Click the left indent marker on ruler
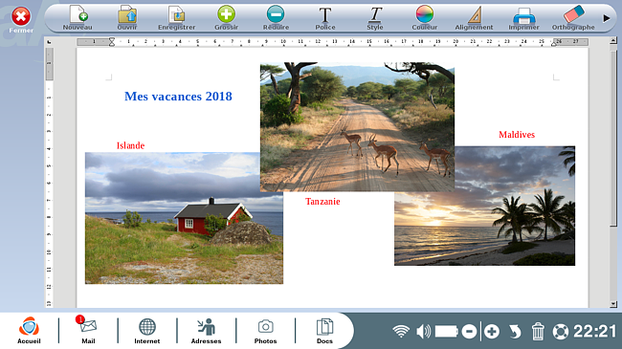The height and width of the screenshot is (349, 622). (112, 42)
